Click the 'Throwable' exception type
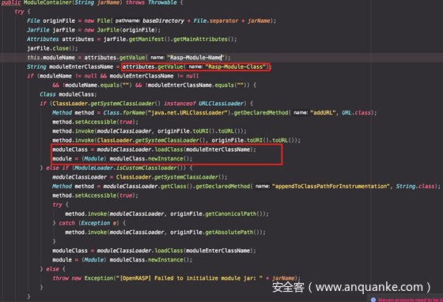443x302 pixels. pos(162,3)
